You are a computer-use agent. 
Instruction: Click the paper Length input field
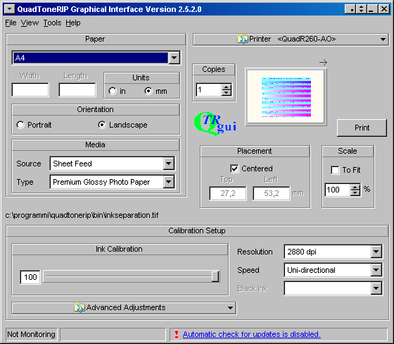pyautogui.click(x=77, y=90)
